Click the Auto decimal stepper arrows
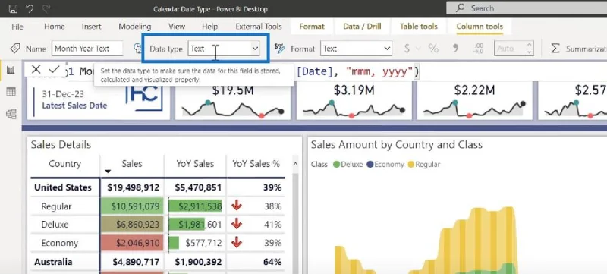 [530, 49]
